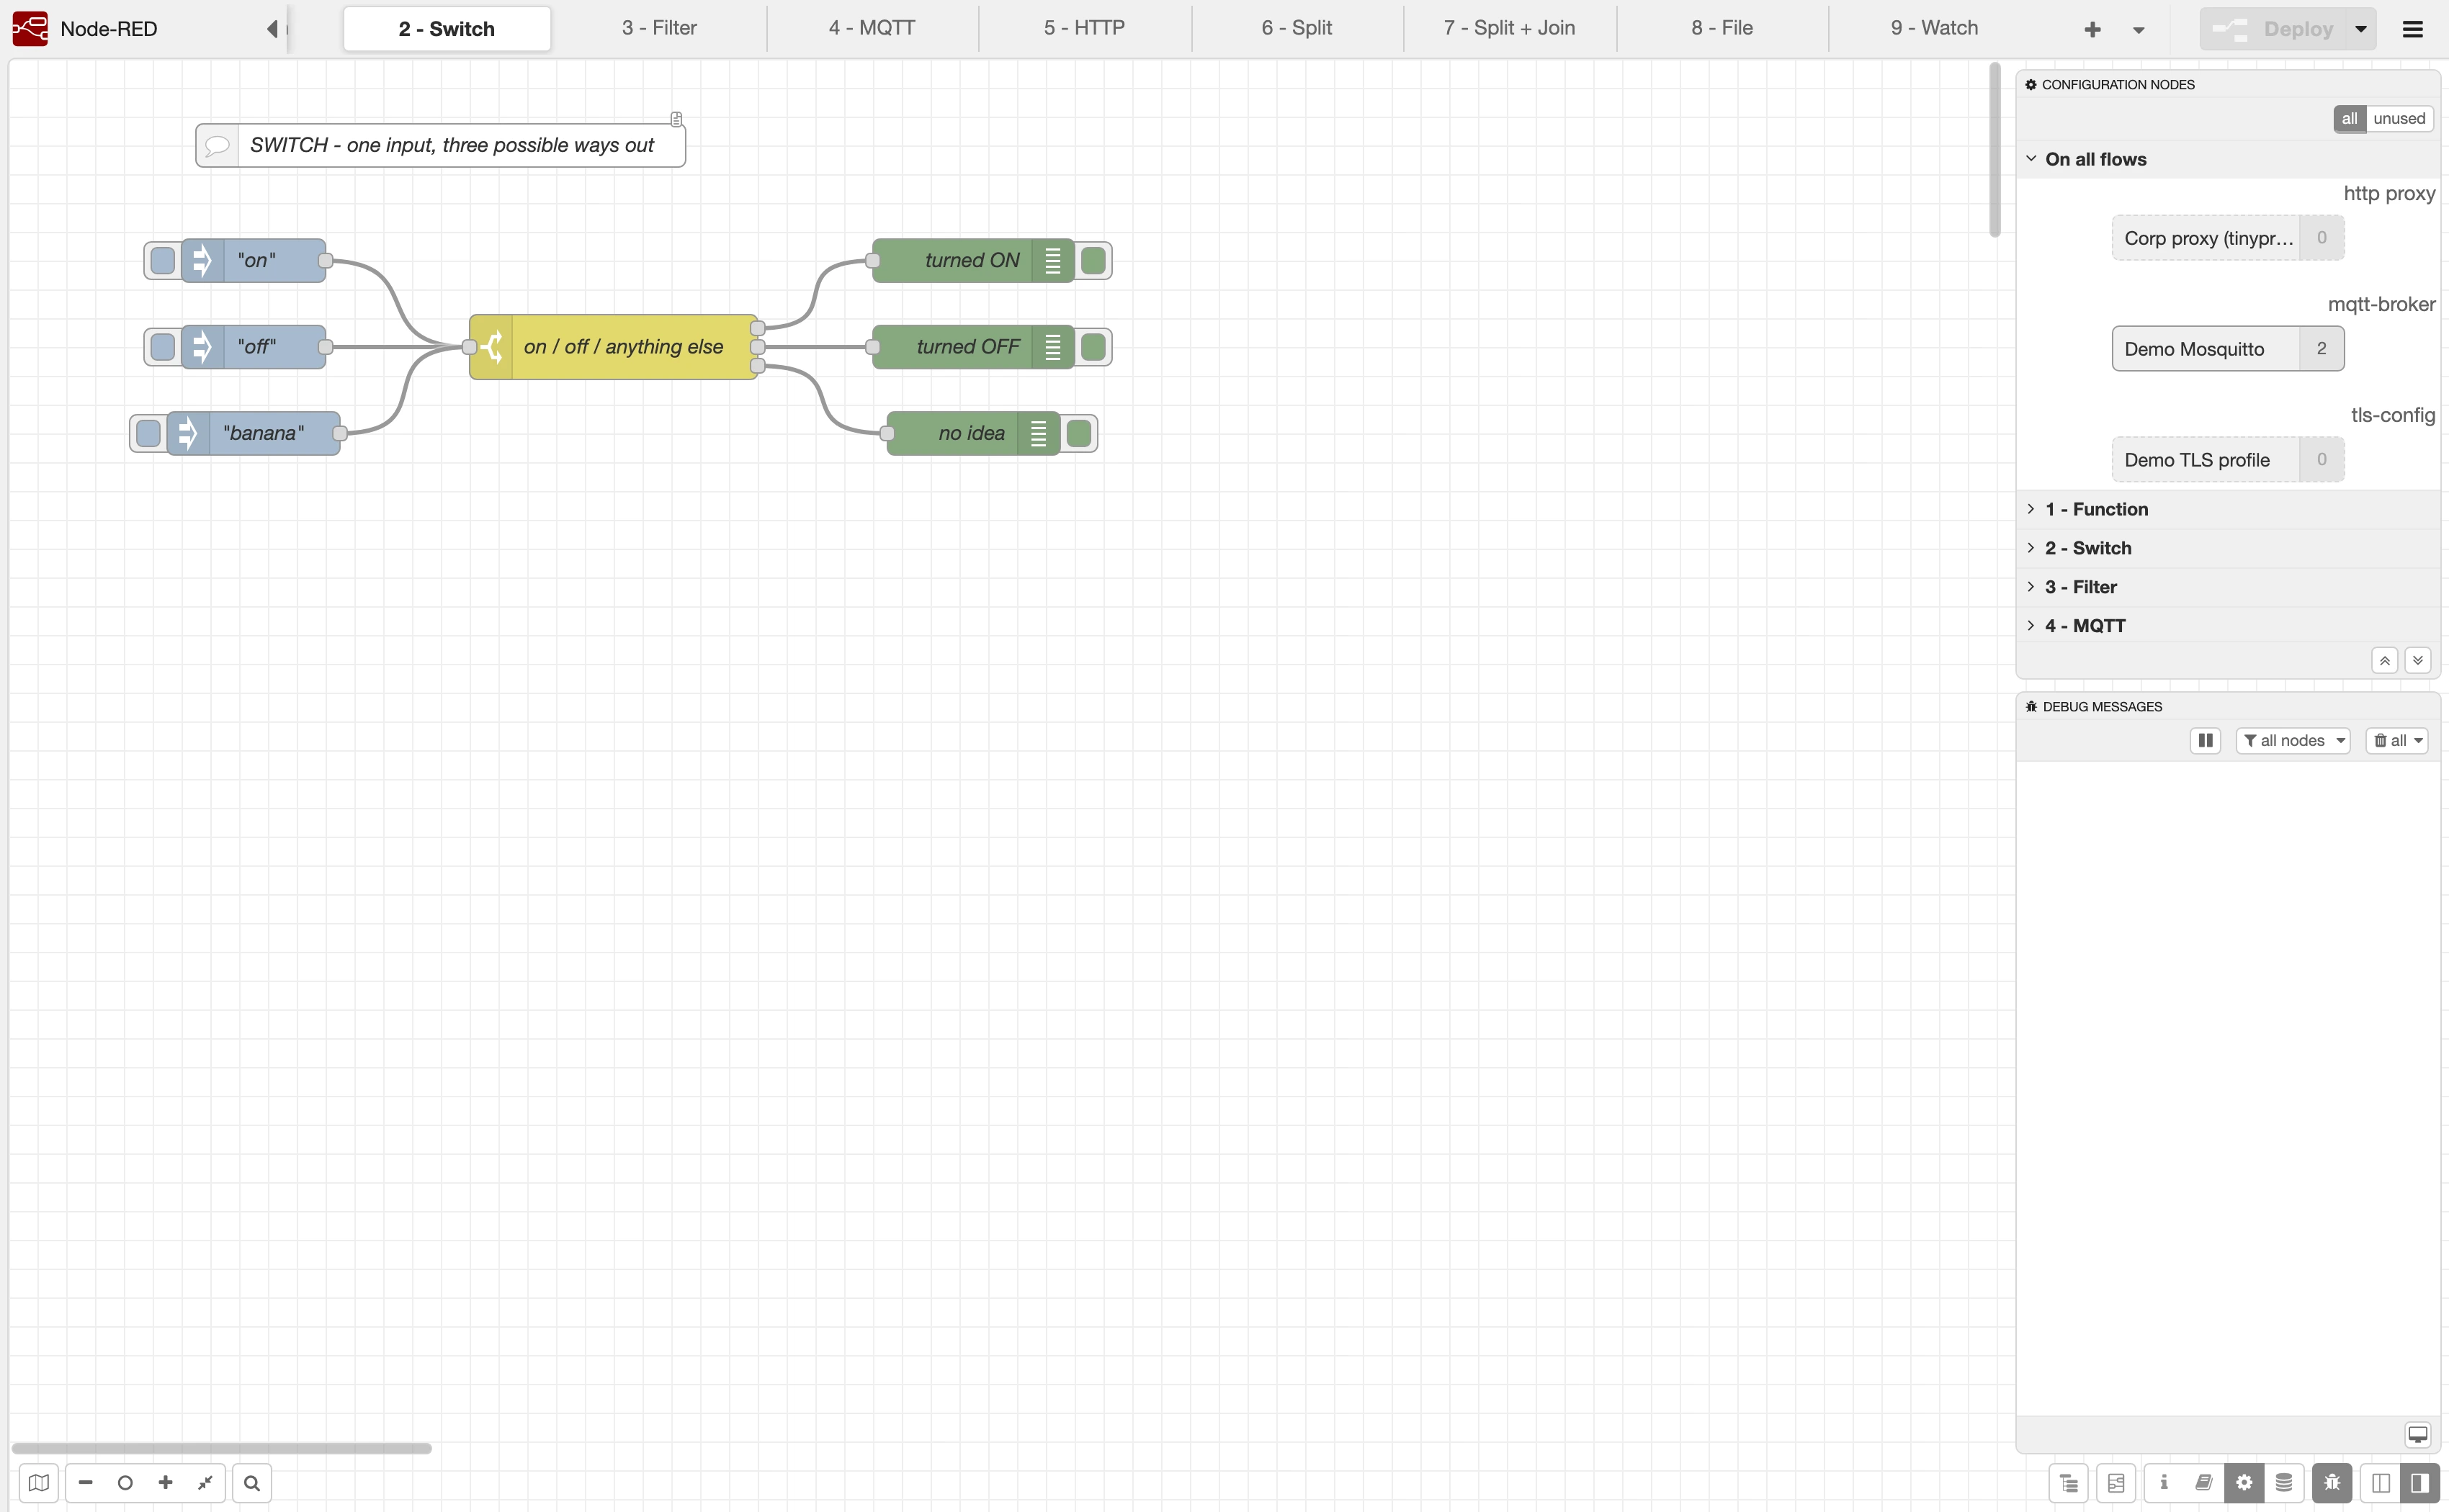Viewport: 2449px width, 1512px height.
Task: Open the context data sidebar tab
Action: point(2284,1483)
